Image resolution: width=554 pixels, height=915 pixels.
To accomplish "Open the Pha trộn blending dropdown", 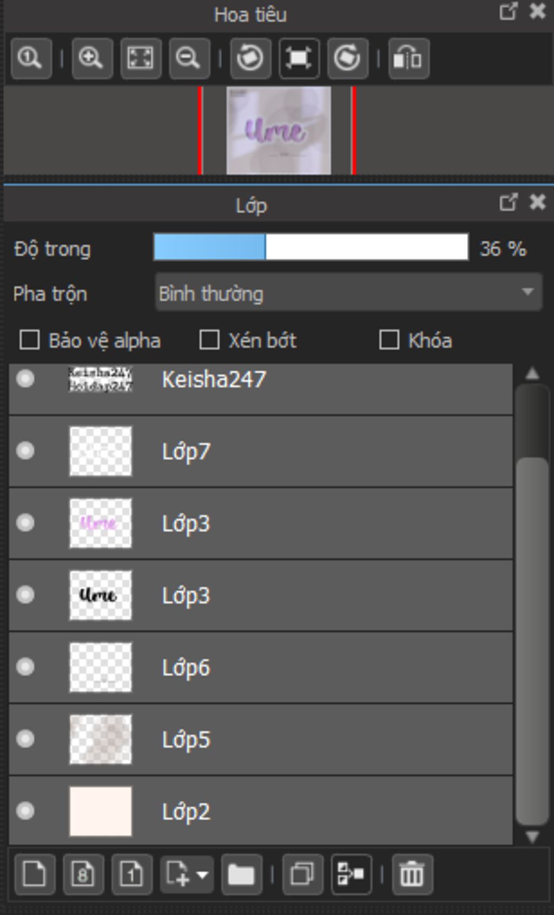I will (x=348, y=293).
